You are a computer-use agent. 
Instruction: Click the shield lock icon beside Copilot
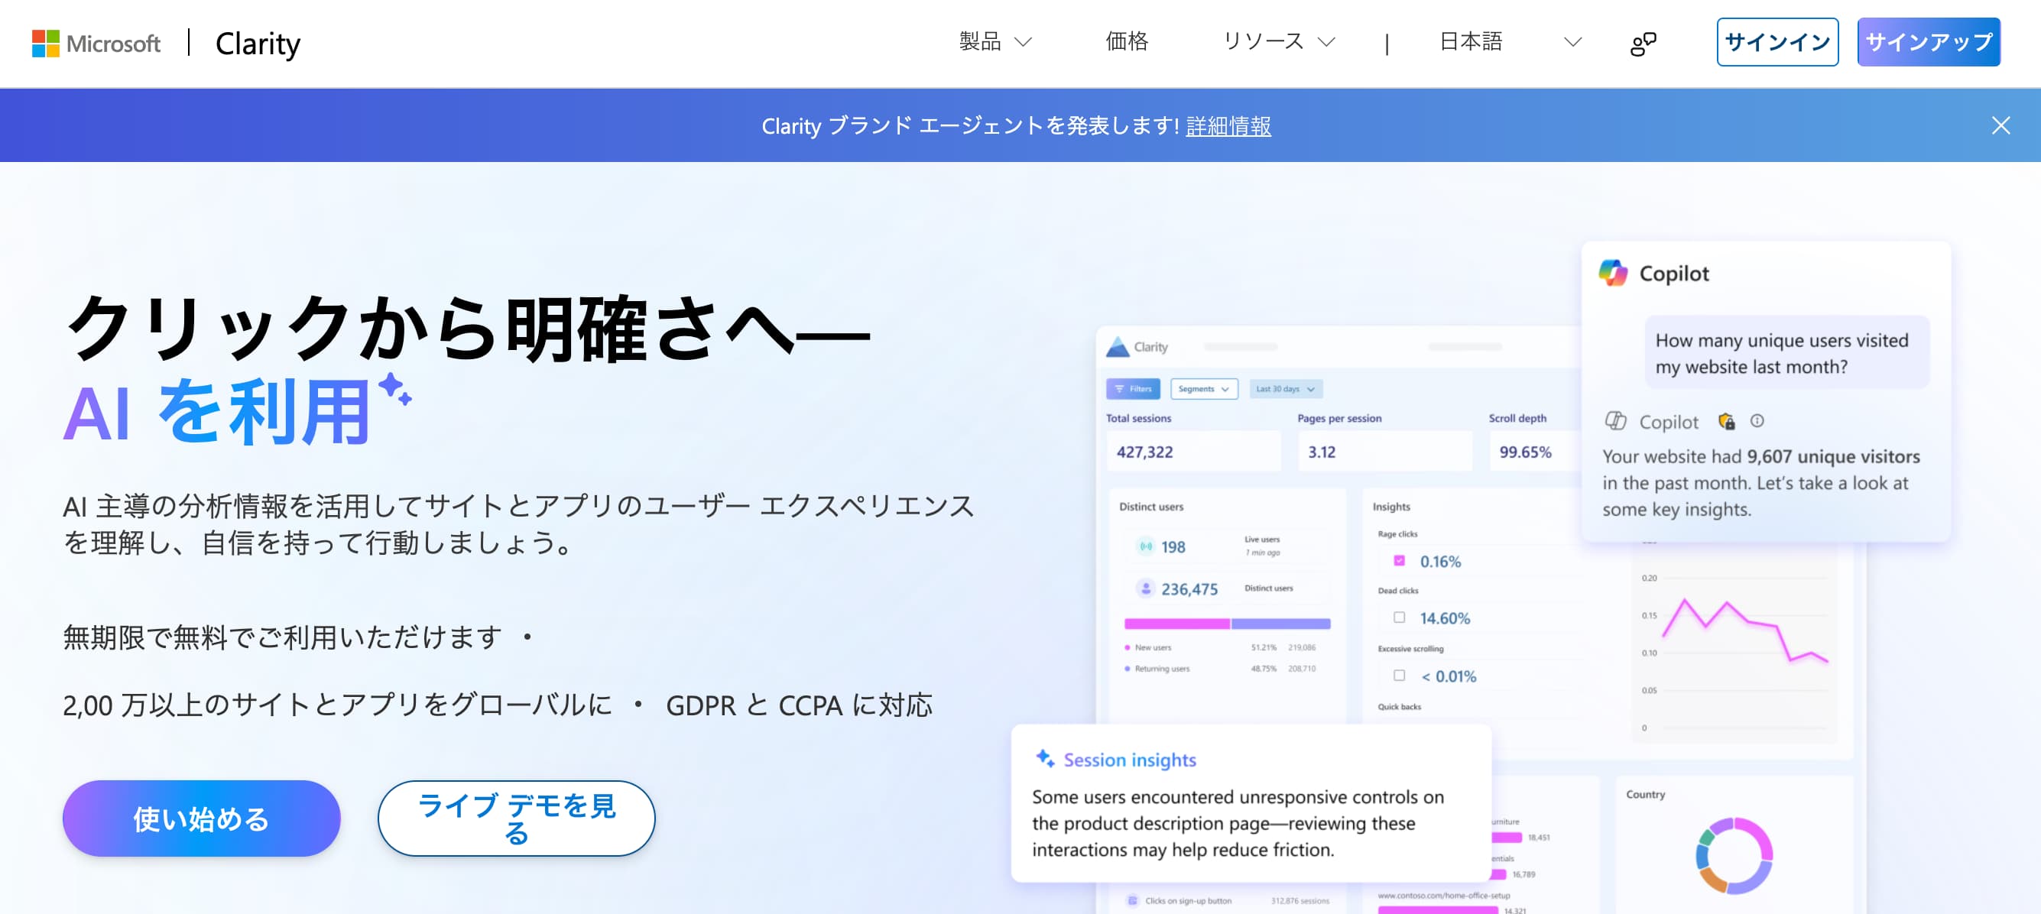(1727, 421)
